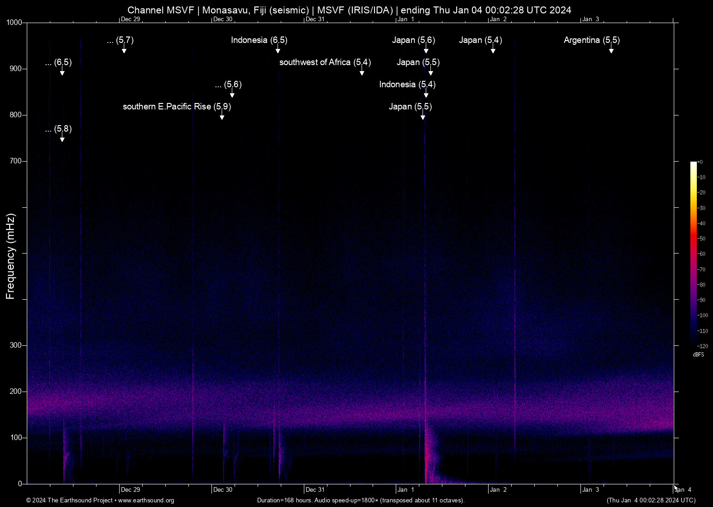Image resolution: width=713 pixels, height=507 pixels.
Task: Click the Earthsound Project copyright text
Action: pos(69,501)
